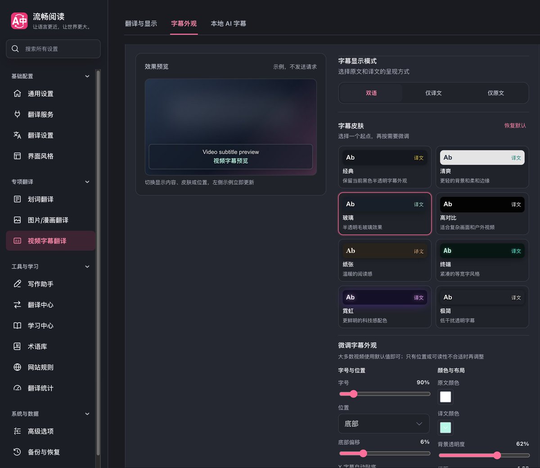Image resolution: width=540 pixels, height=468 pixels.
Task: Click the home icon for 通用设置
Action: pyautogui.click(x=17, y=94)
